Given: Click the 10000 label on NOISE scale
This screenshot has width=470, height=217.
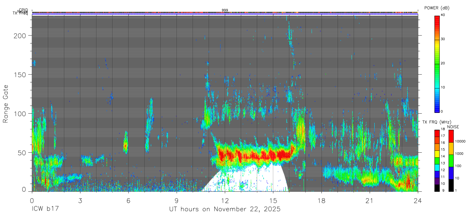Looking at the screenshot, I should tap(460, 142).
